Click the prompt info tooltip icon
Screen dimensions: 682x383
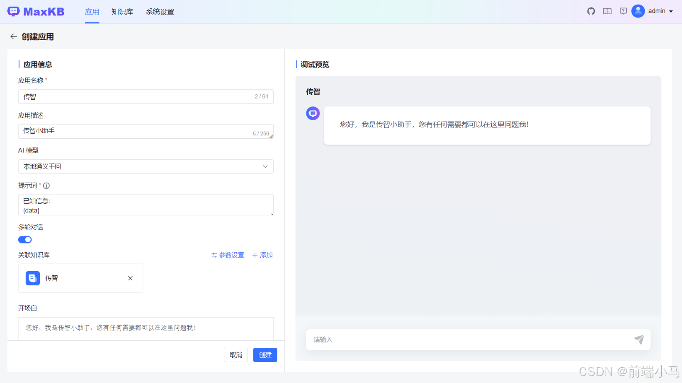[46, 186]
